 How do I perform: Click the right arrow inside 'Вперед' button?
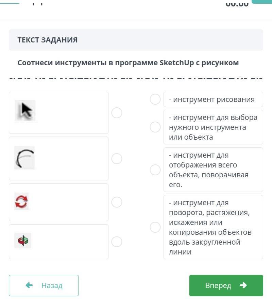coord(243,285)
